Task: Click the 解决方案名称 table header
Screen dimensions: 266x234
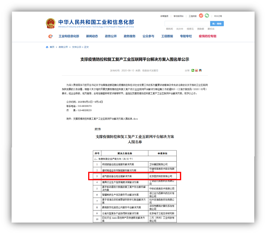Action: 125,153
